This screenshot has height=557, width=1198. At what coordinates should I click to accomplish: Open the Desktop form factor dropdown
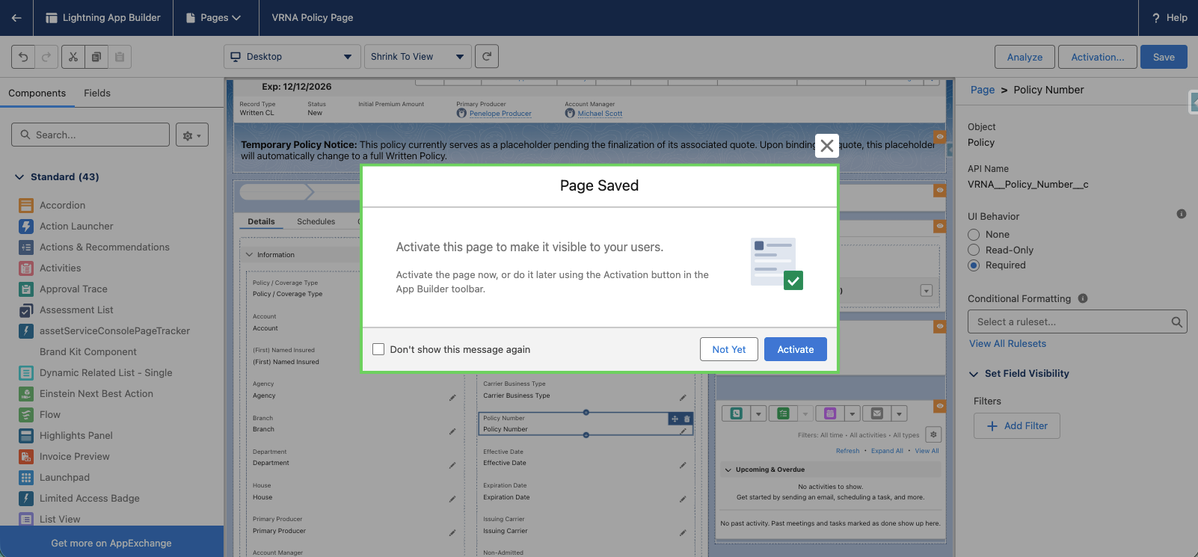(292, 57)
